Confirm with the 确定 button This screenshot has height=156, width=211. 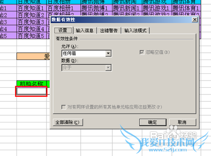tap(153, 122)
